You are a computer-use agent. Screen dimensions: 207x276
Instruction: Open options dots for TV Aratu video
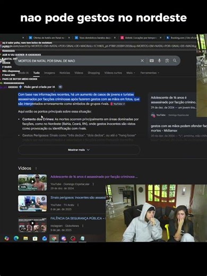pyautogui.click(x=78, y=205)
